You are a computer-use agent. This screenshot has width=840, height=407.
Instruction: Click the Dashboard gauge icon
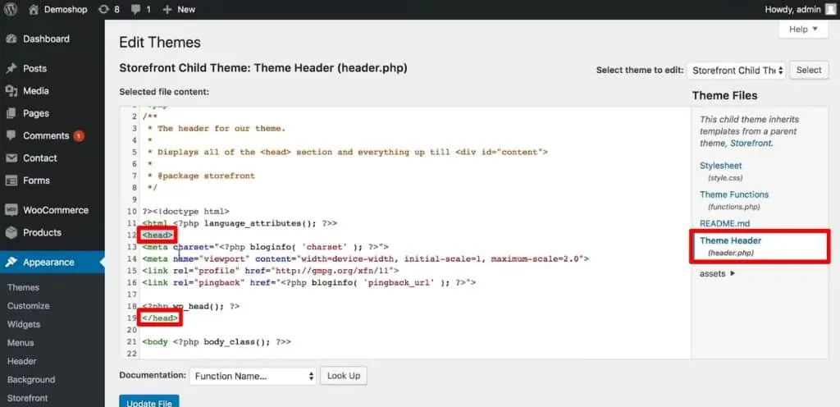pyautogui.click(x=11, y=39)
